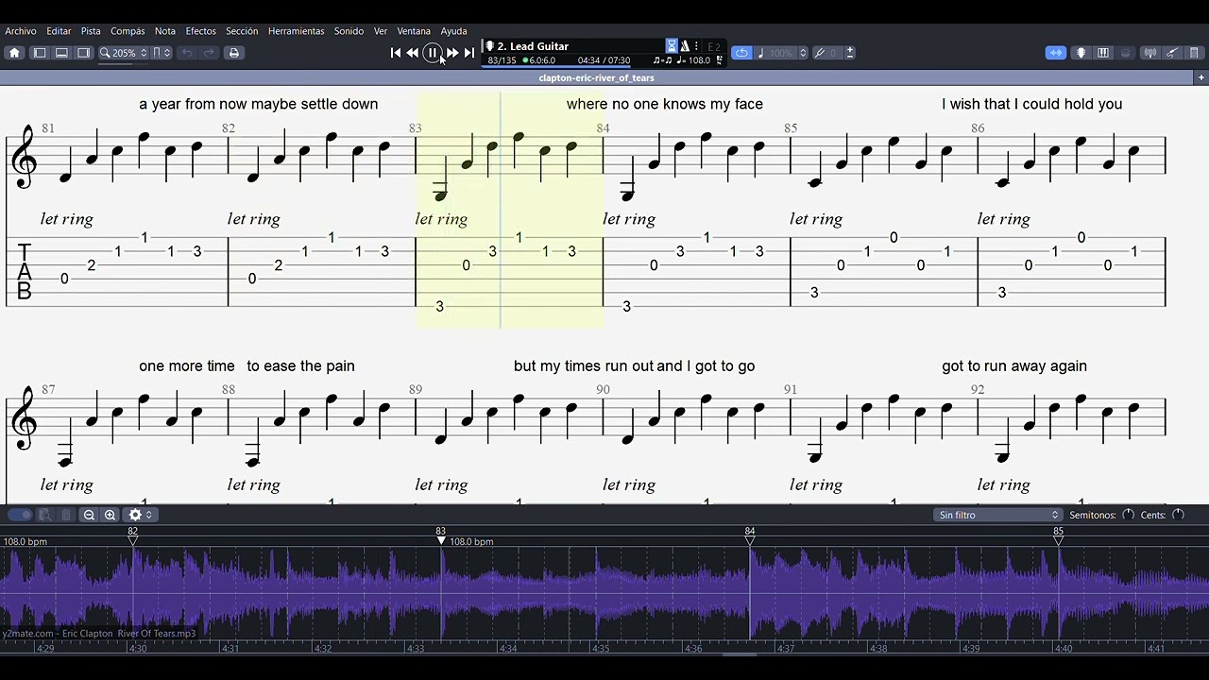
Task: Click the E2 current note display
Action: (714, 46)
